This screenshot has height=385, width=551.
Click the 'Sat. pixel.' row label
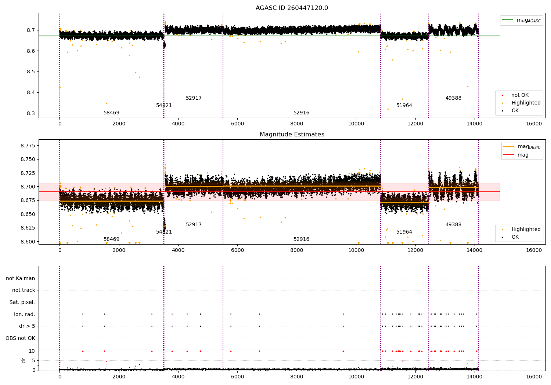22,302
